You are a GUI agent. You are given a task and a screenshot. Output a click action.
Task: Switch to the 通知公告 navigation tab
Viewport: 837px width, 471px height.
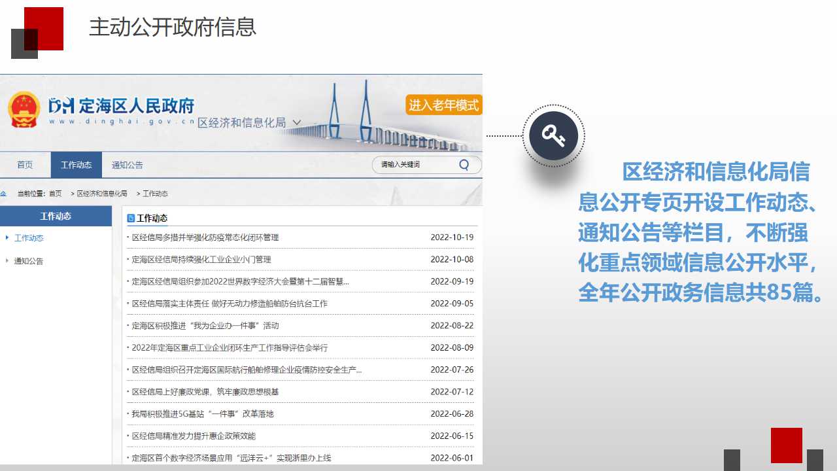click(x=127, y=165)
